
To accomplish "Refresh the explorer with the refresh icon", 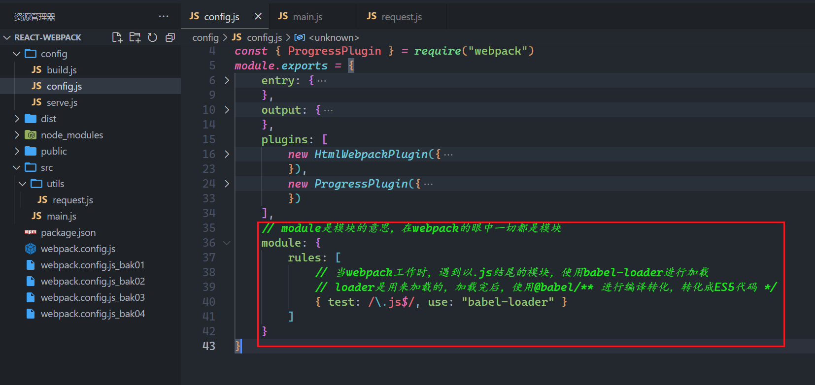I will point(153,37).
